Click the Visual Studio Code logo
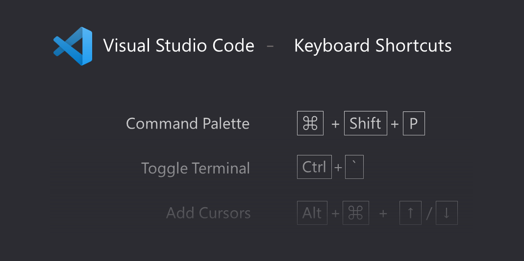Viewport: 524px width, 261px height. tap(73, 46)
